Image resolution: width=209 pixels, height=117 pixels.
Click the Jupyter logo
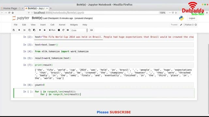coord(21,18)
